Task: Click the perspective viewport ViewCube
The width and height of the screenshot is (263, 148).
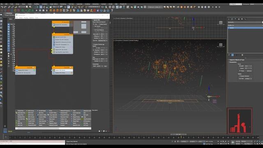Action: [x=221, y=45]
